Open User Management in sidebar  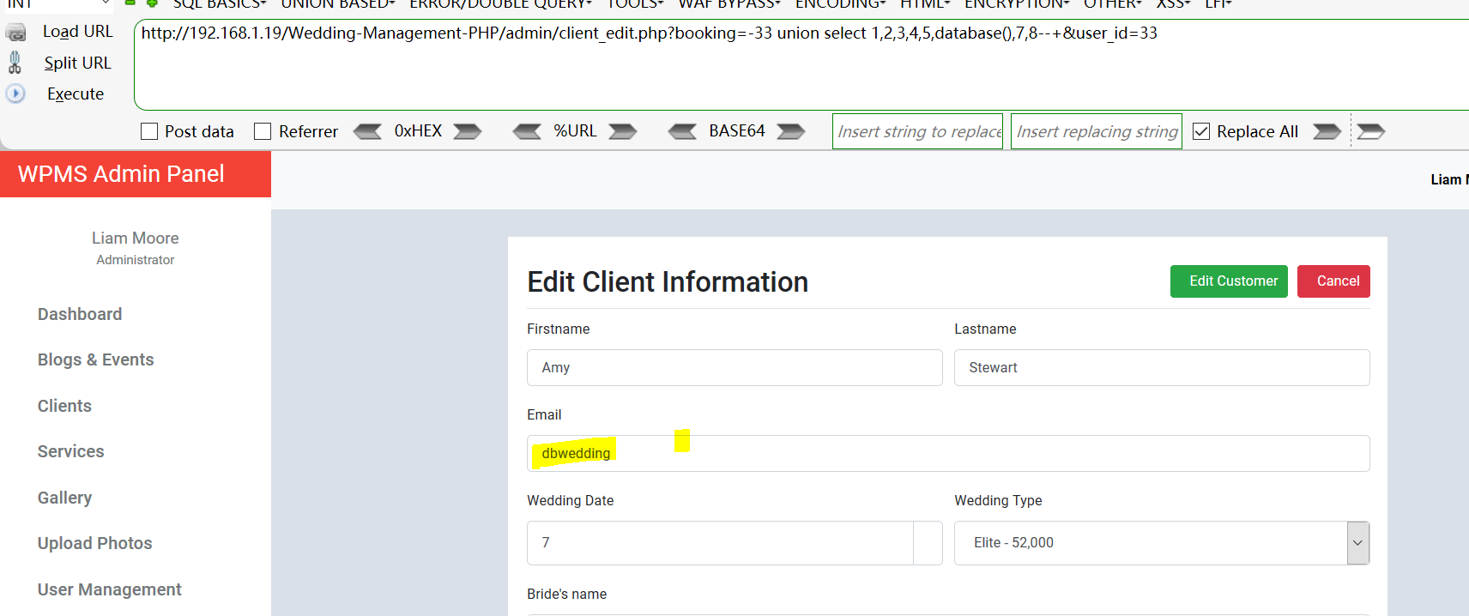[109, 589]
